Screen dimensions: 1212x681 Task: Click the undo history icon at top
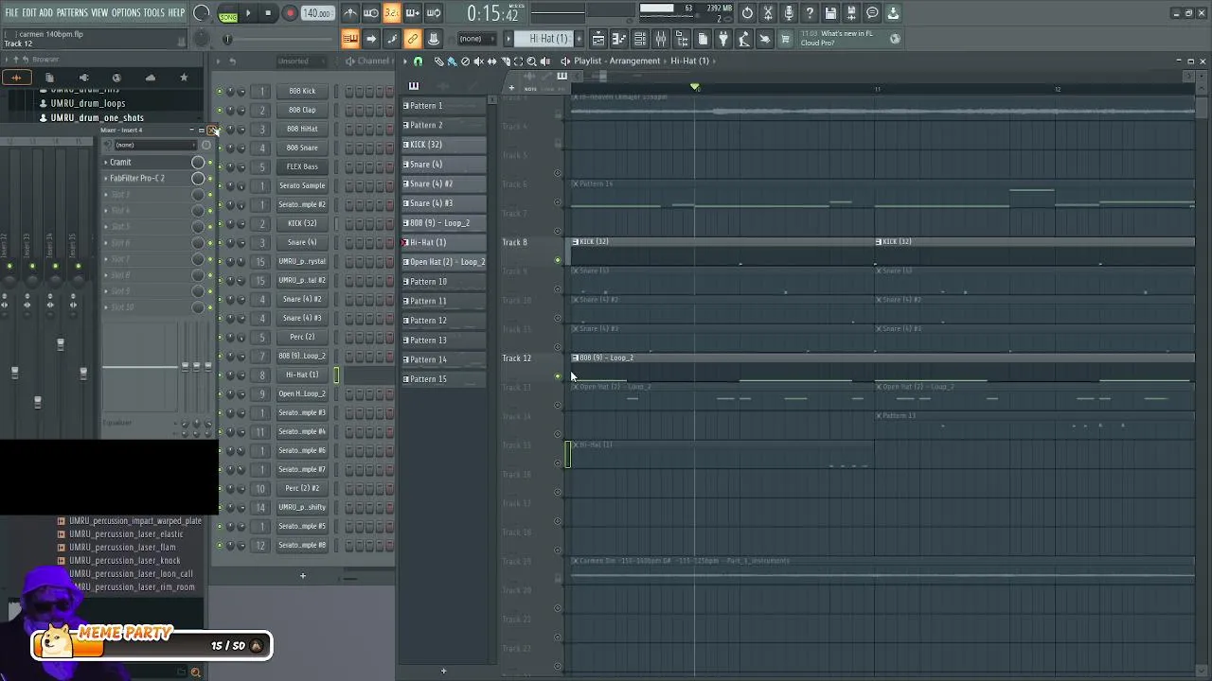(x=747, y=13)
